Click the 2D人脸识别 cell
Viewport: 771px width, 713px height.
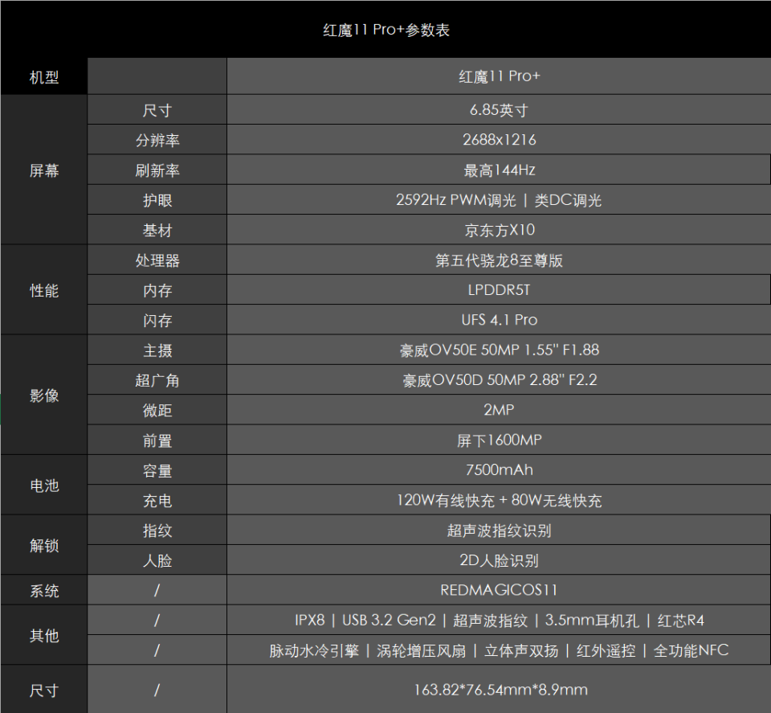(499, 560)
